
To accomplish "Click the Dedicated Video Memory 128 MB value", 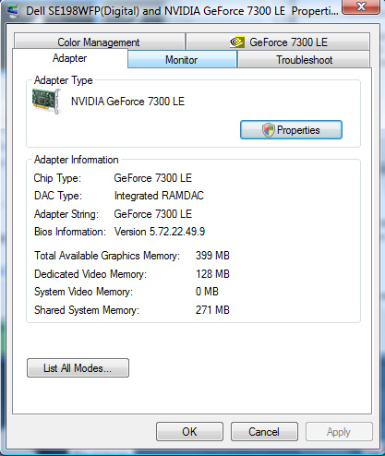I will click(212, 274).
